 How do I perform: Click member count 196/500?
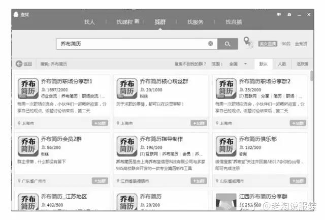click(x=154, y=147)
